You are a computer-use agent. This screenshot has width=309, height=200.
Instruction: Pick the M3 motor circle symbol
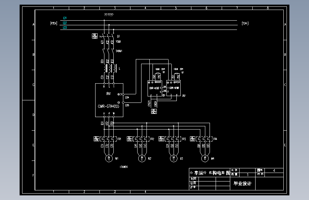tap(174, 158)
